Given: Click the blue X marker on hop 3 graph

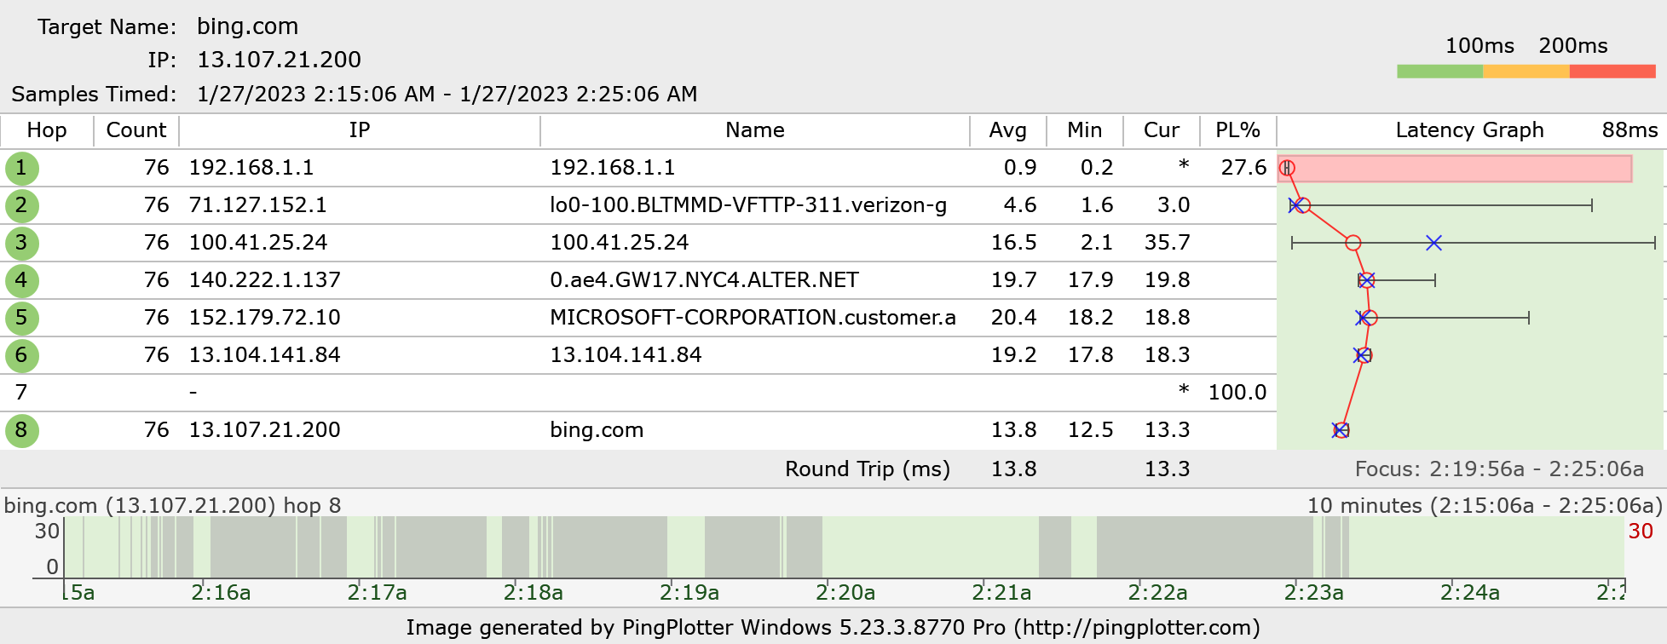Looking at the screenshot, I should pos(1433,243).
